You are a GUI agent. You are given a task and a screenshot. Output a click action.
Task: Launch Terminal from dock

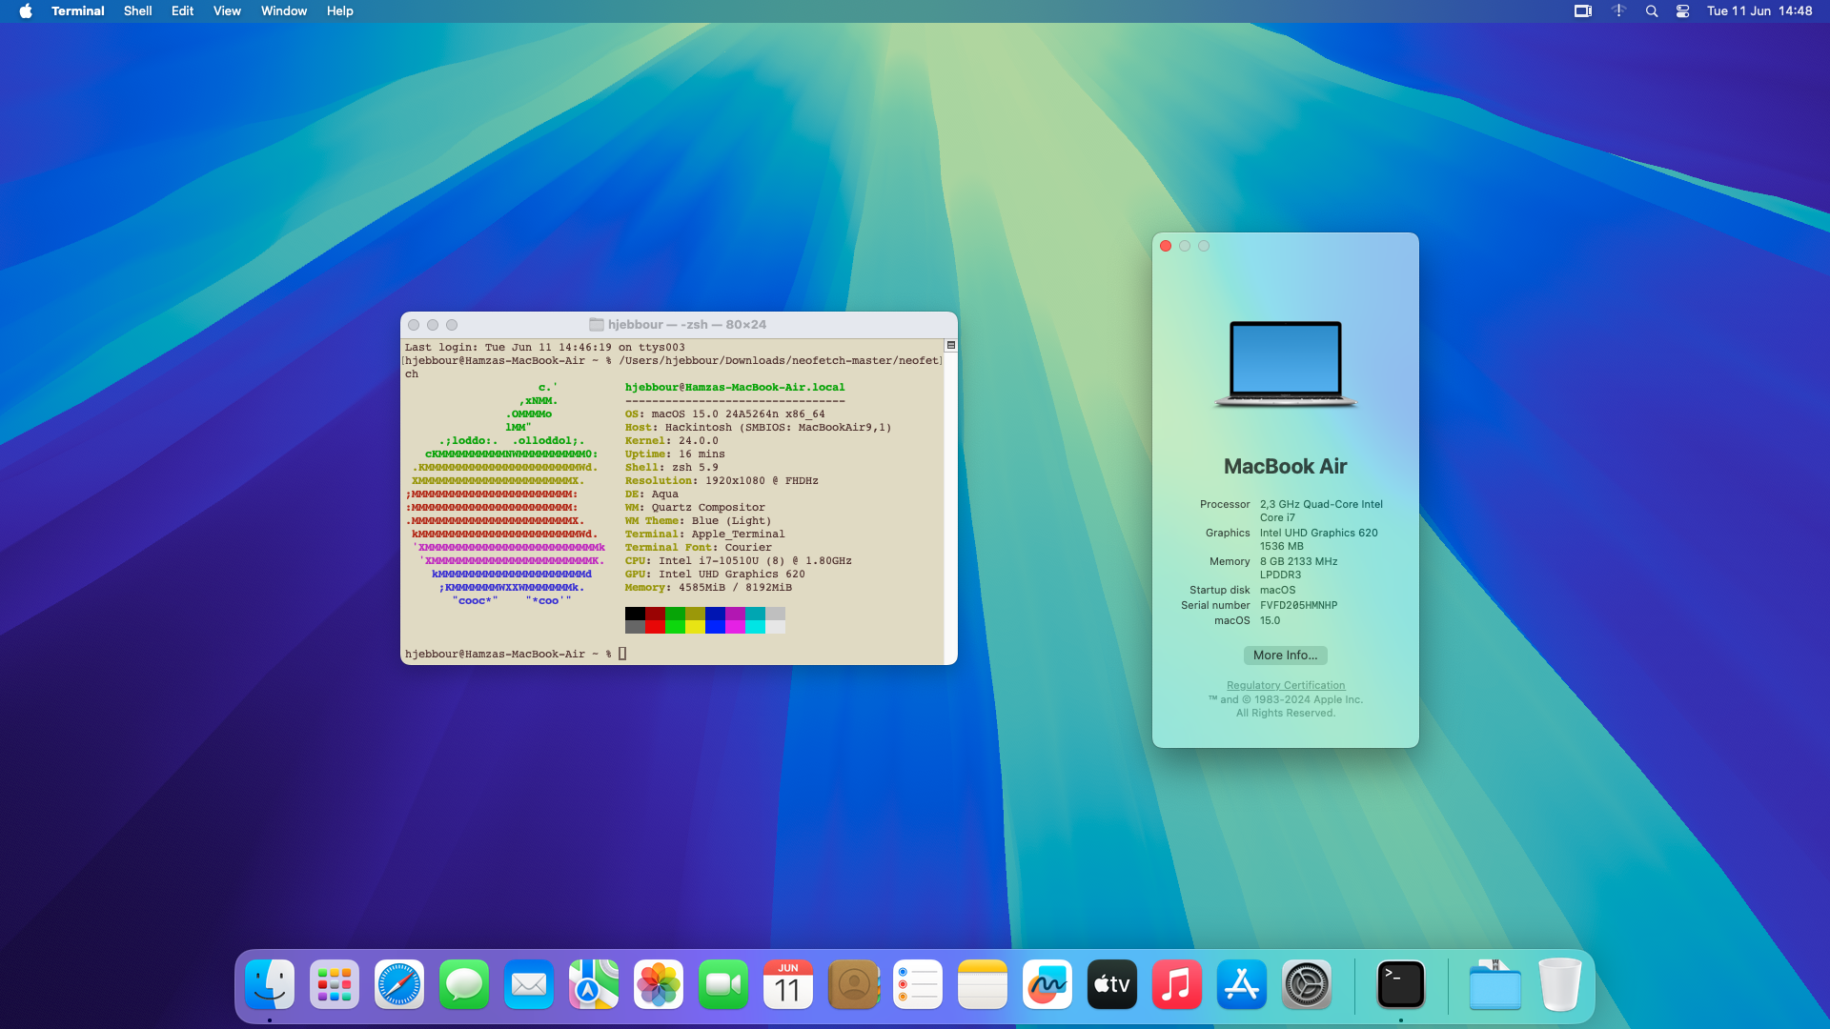pos(1399,984)
